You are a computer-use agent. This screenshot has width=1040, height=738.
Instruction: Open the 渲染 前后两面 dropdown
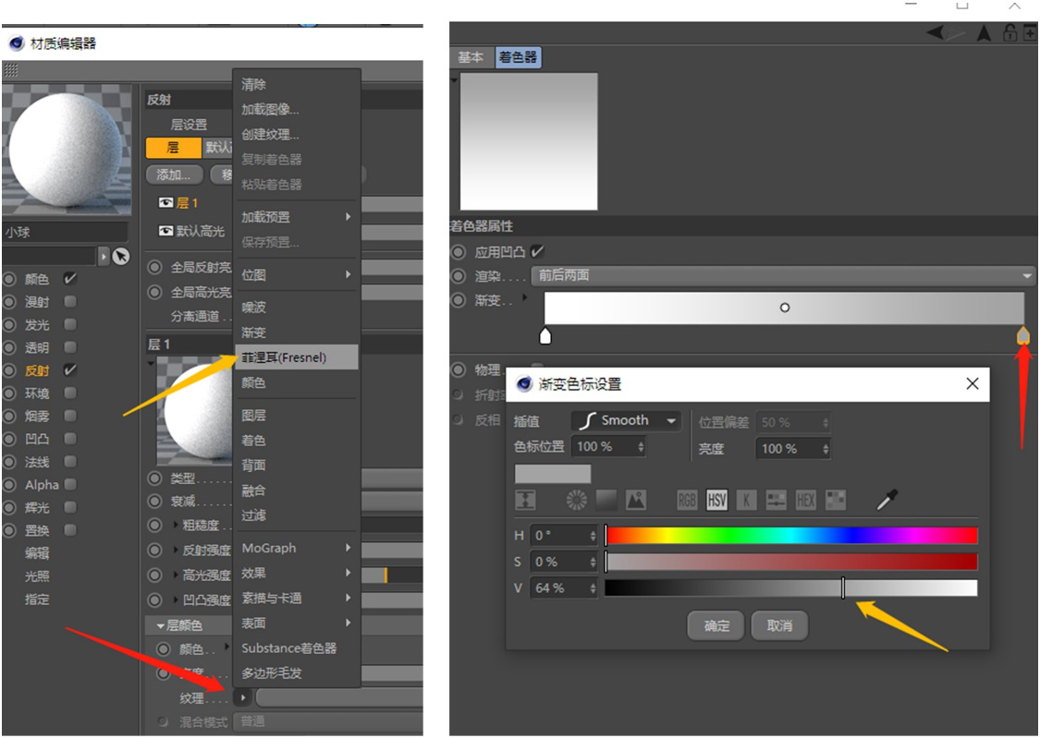coord(782,275)
